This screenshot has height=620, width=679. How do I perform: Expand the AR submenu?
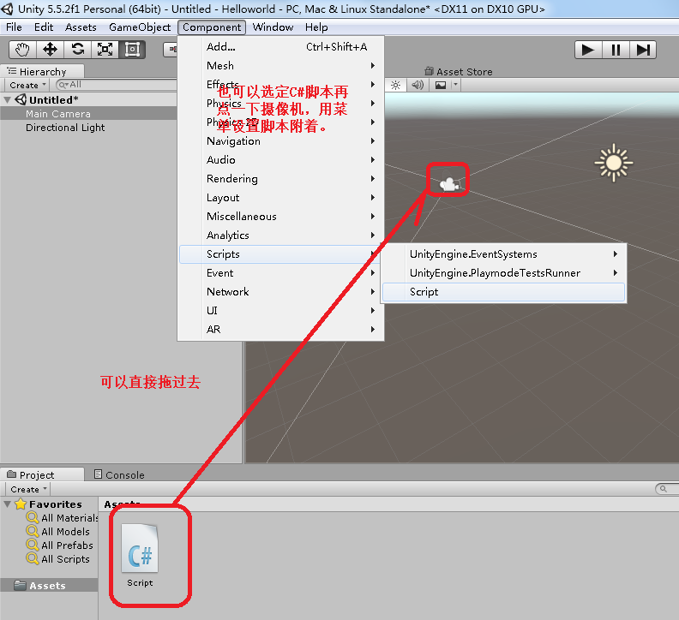[x=280, y=330]
